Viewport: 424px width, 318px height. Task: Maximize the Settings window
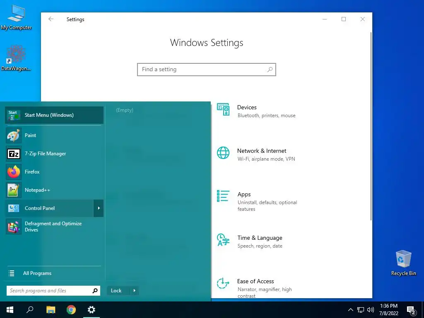click(343, 19)
